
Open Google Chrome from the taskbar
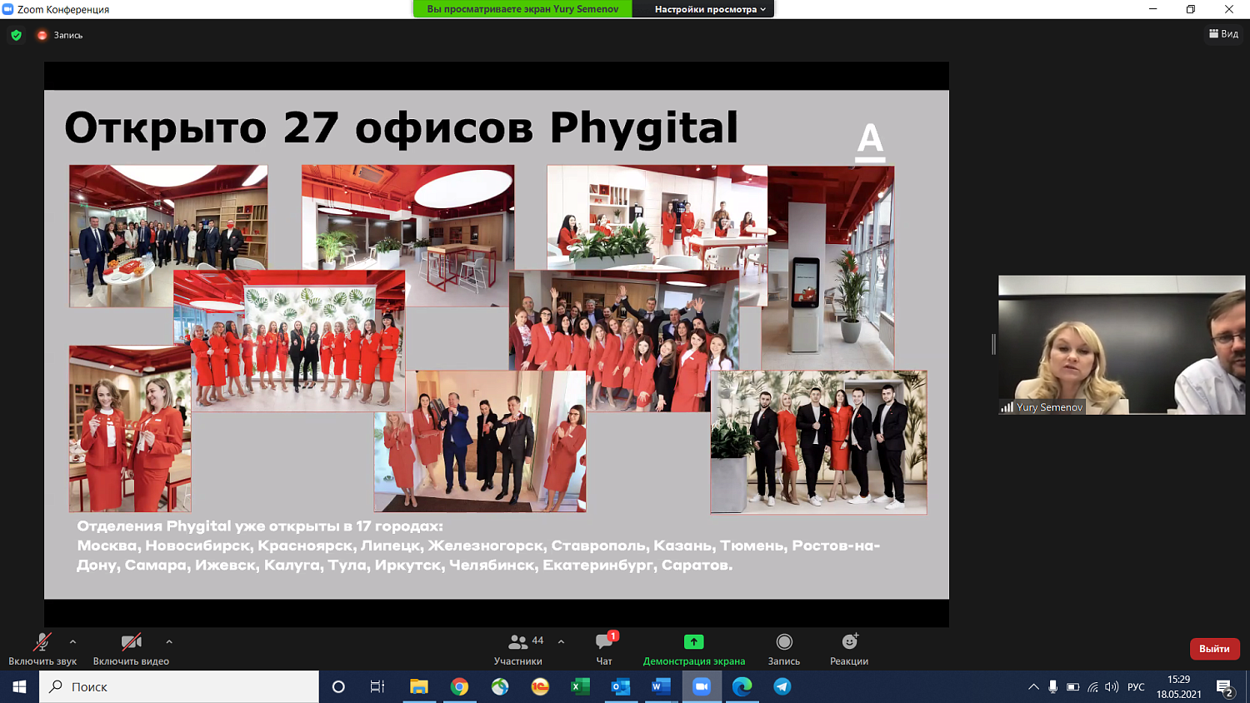tap(459, 686)
